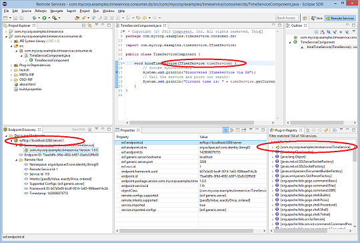Screen dimensions: 360x243
Task: Open the Help menu
Action: [121, 11]
